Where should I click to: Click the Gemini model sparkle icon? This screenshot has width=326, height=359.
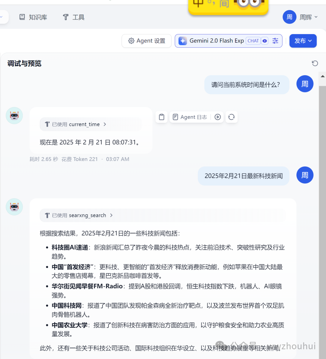click(x=183, y=41)
